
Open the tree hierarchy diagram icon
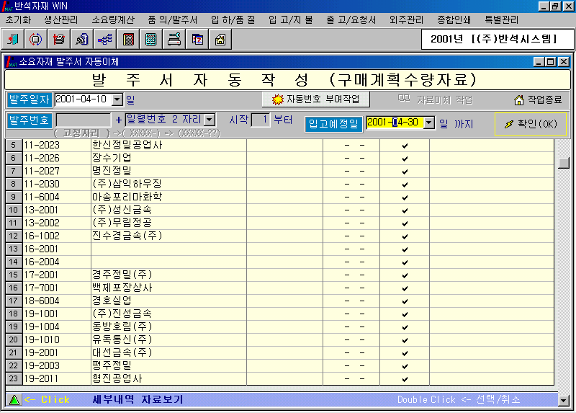104,40
